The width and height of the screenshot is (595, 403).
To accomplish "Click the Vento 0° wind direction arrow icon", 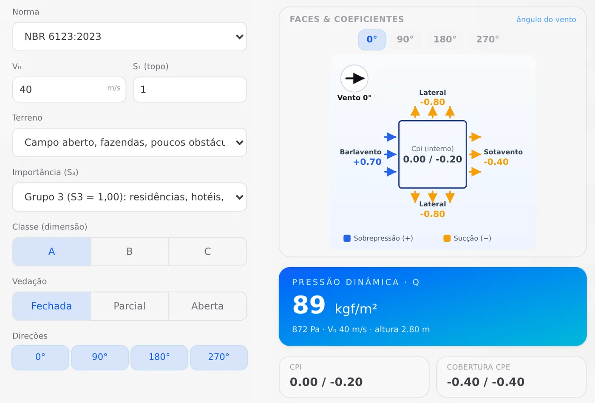I will (354, 79).
